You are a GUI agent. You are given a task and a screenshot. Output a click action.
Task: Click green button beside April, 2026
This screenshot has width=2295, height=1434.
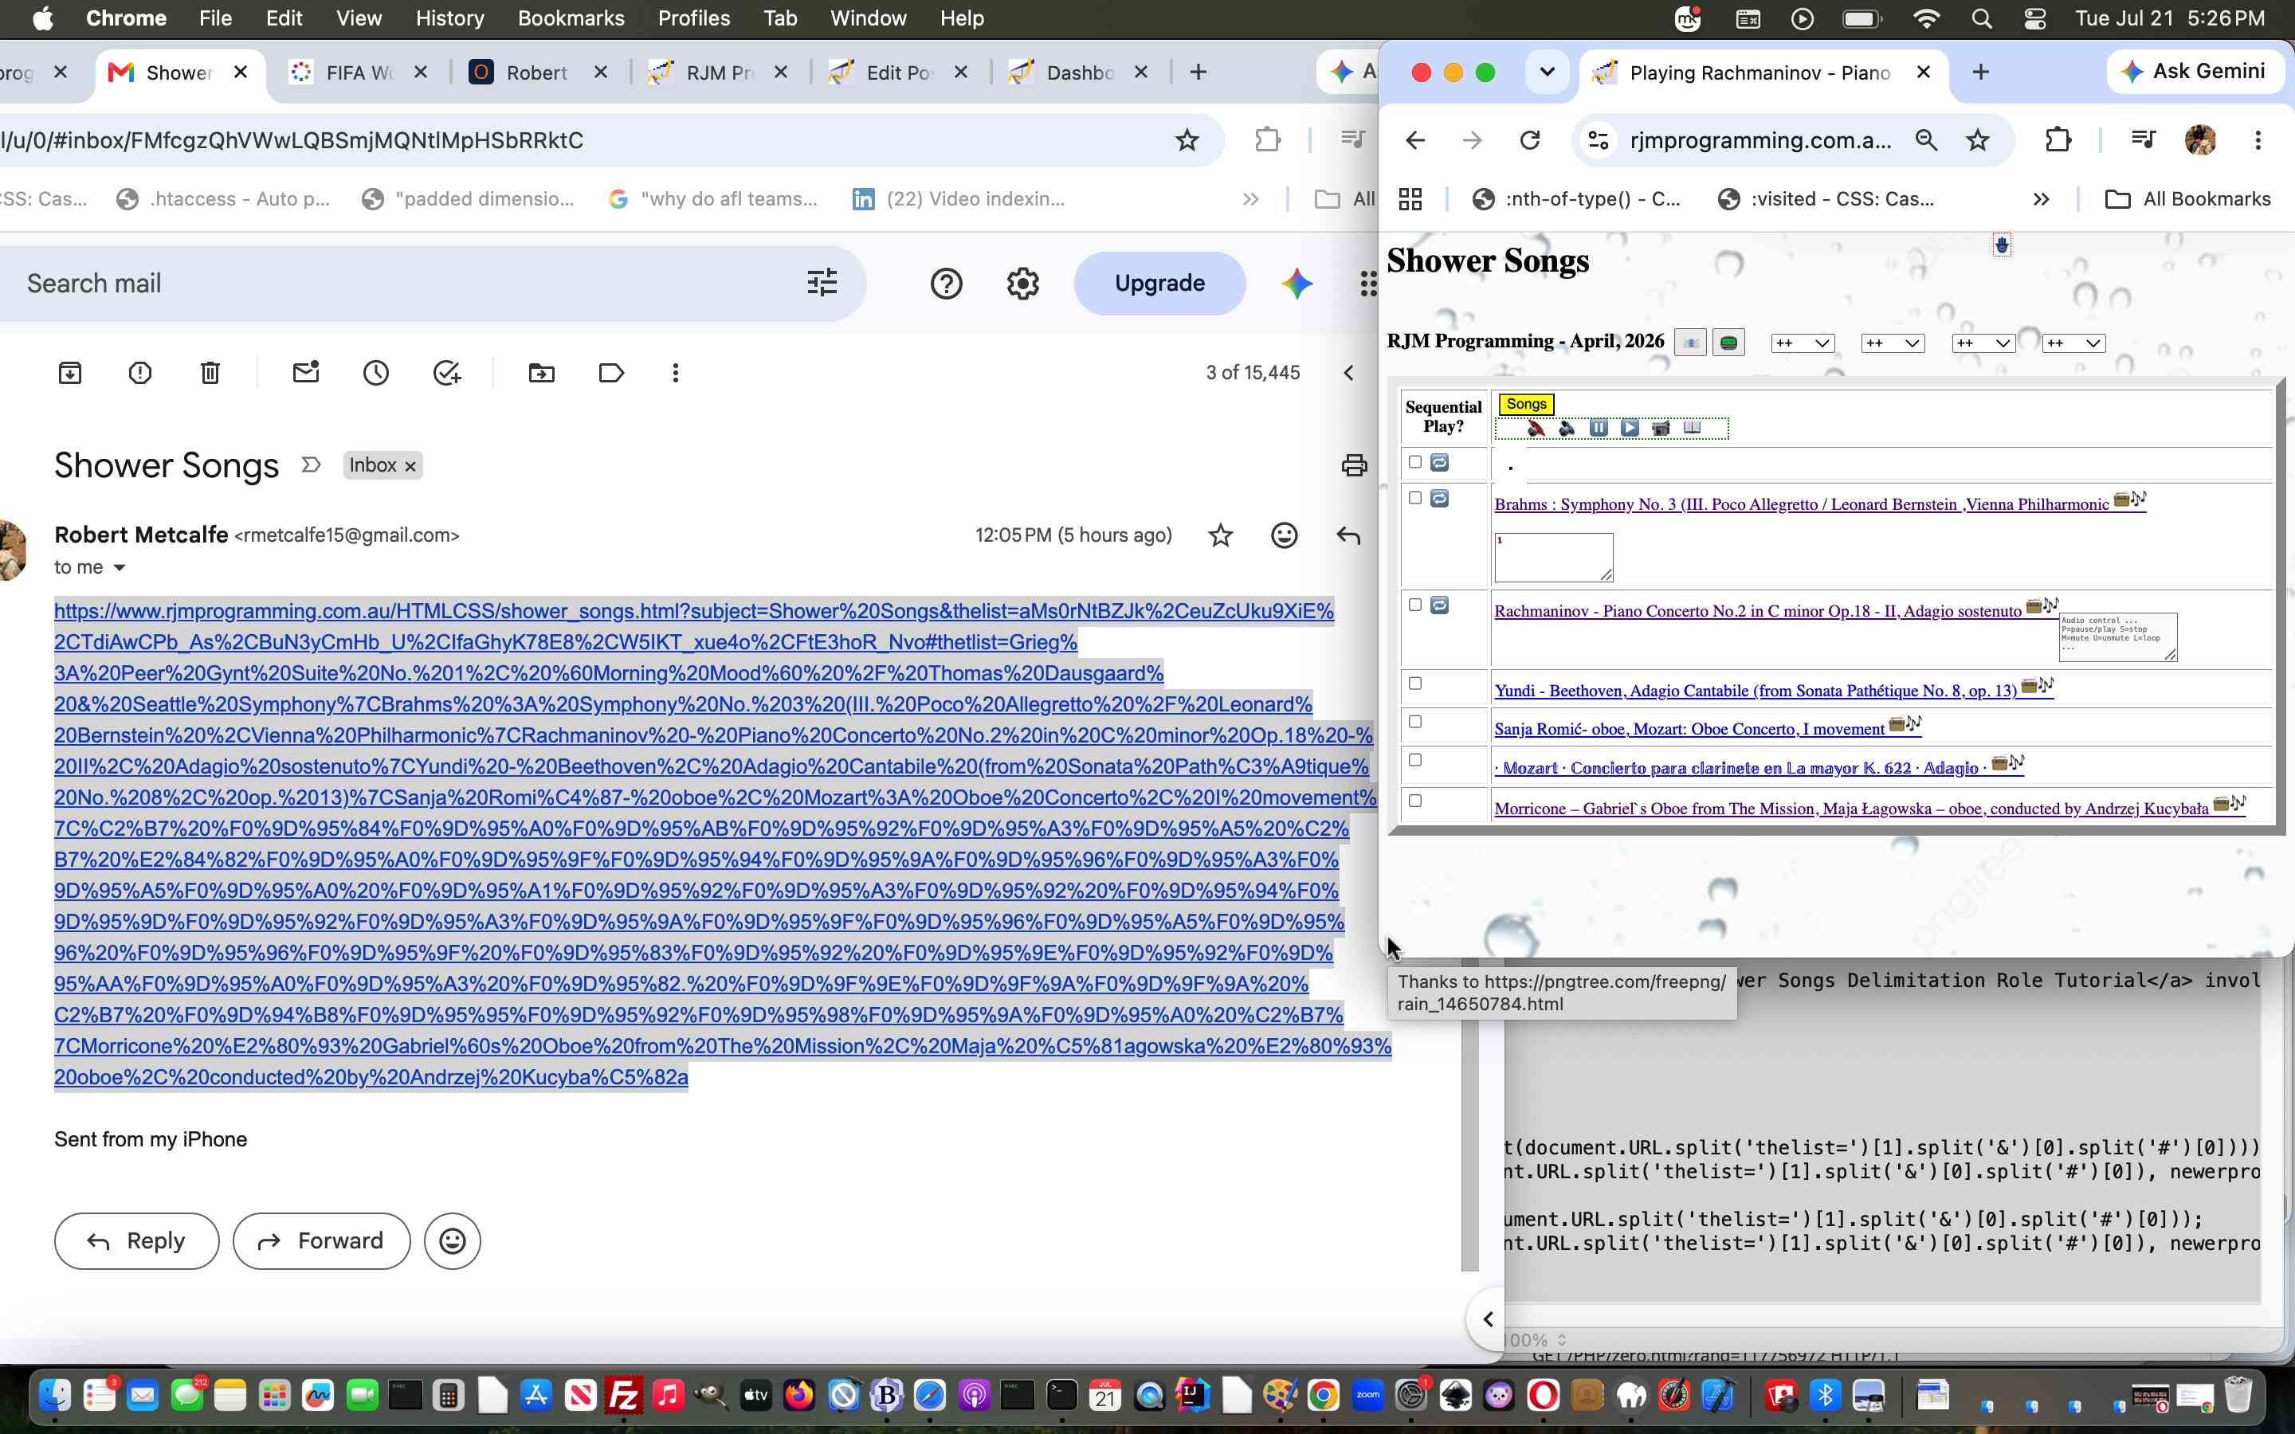point(1728,343)
